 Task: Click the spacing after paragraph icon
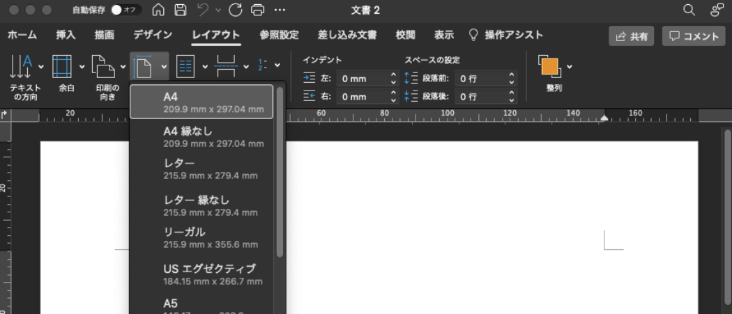coord(411,96)
